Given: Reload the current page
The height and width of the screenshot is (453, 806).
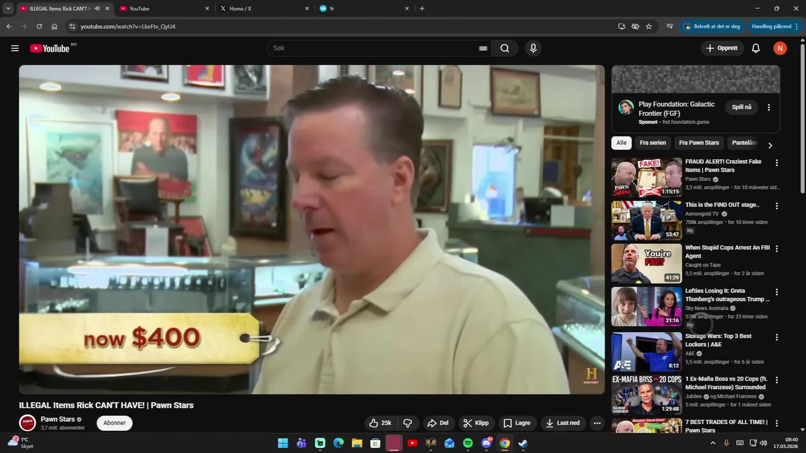Looking at the screenshot, I should (39, 26).
